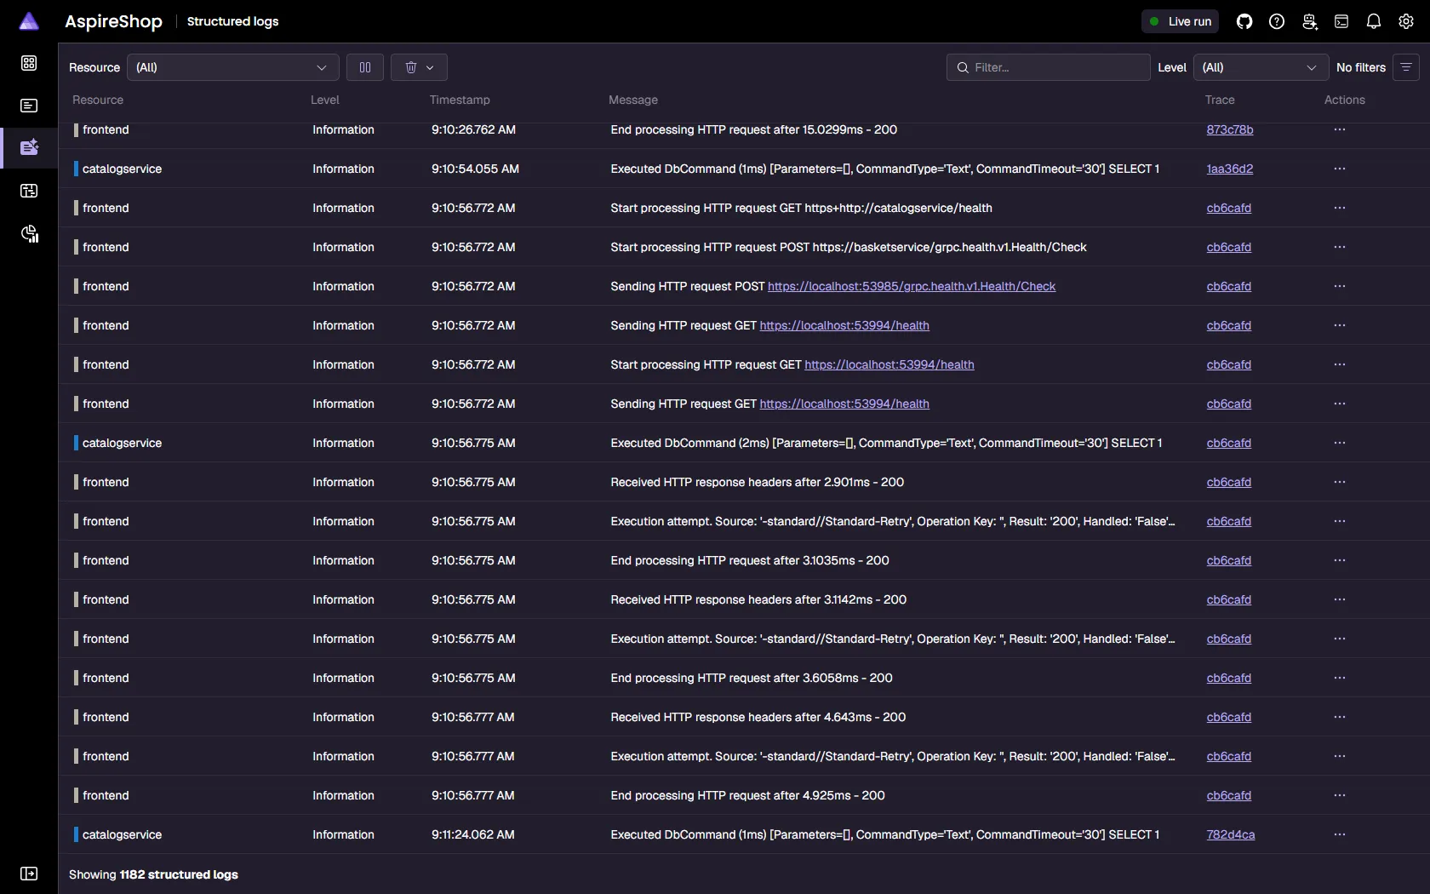Click the Live run status button
The image size is (1430, 894).
coord(1180,21)
